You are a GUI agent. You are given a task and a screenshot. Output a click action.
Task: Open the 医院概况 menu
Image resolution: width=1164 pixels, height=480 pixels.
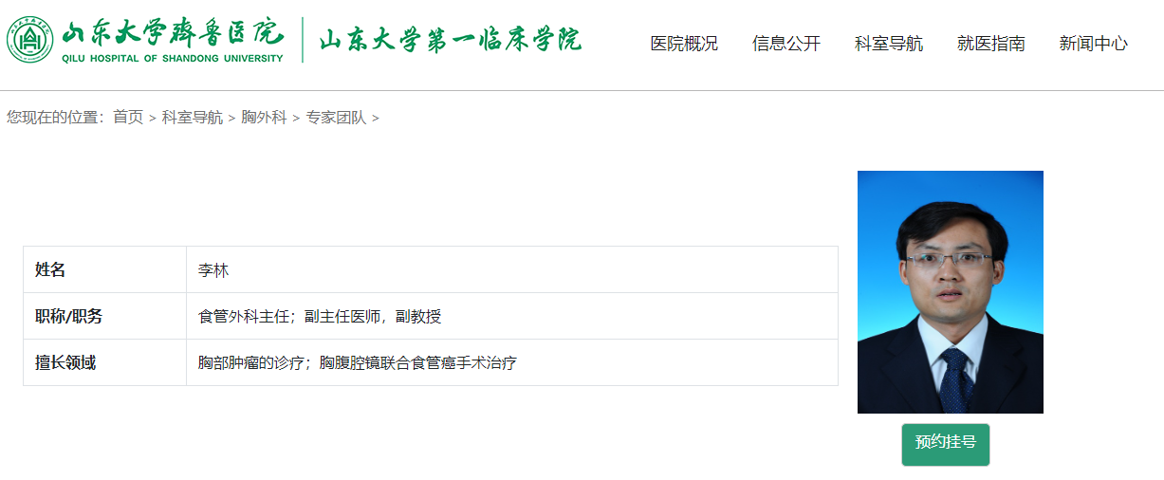click(683, 44)
